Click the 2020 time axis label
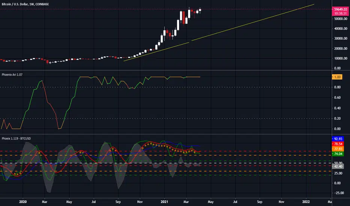This screenshot has height=206, width=350. [x=23, y=202]
